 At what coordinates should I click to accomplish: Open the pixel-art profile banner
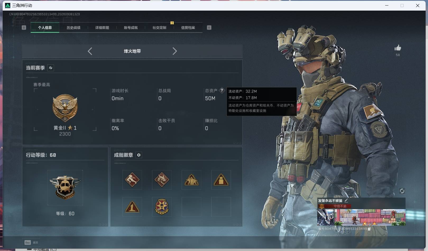[x=370, y=217]
